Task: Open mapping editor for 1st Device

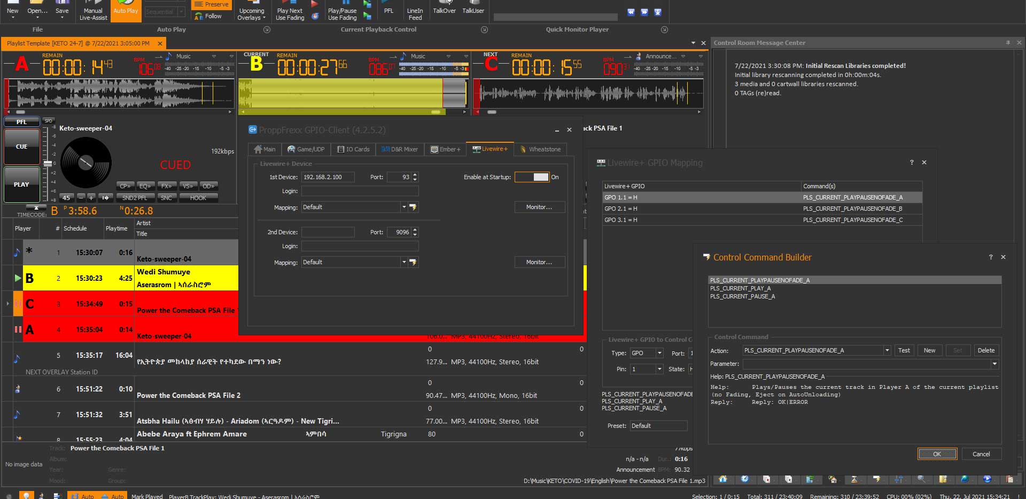Action: coord(413,207)
